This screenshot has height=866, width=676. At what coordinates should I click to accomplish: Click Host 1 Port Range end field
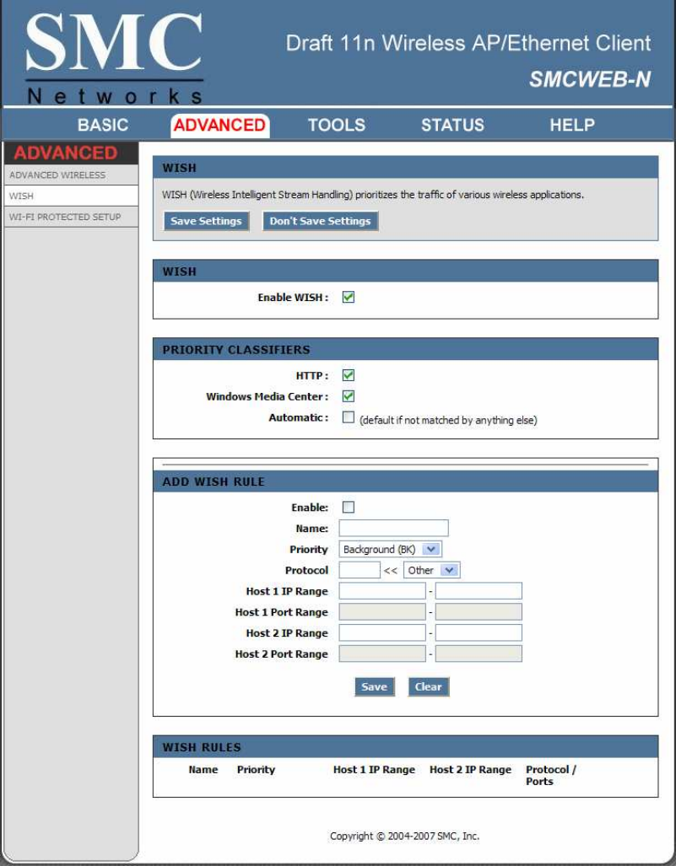click(479, 612)
